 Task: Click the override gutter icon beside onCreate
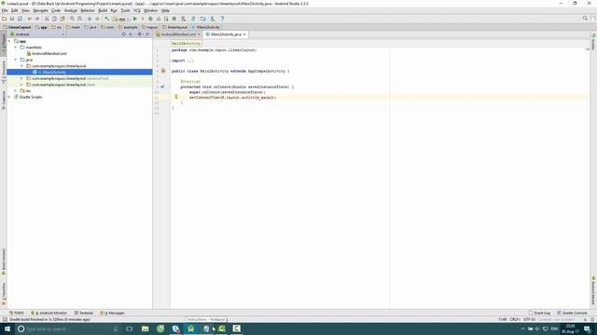click(162, 87)
